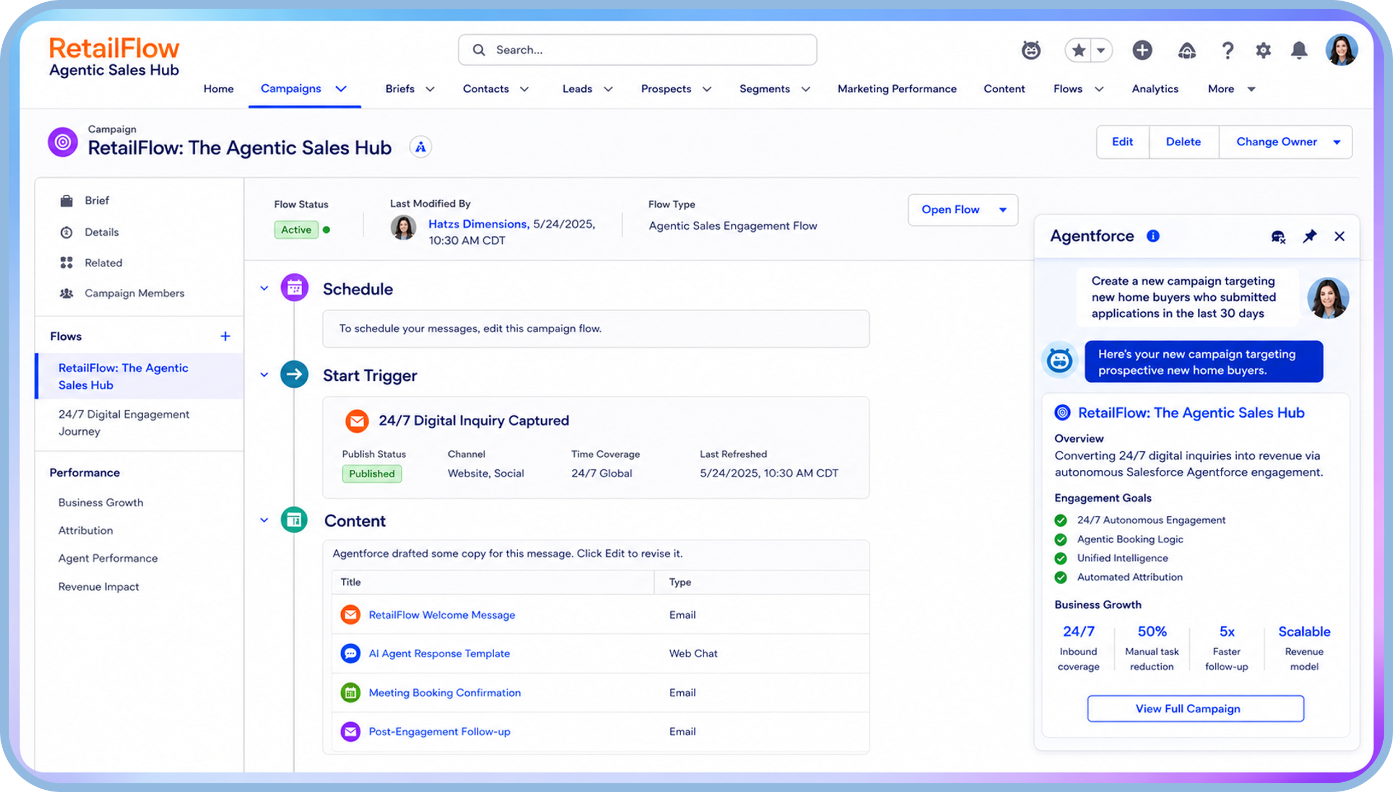Click the Change Owner button

pos(1276,142)
